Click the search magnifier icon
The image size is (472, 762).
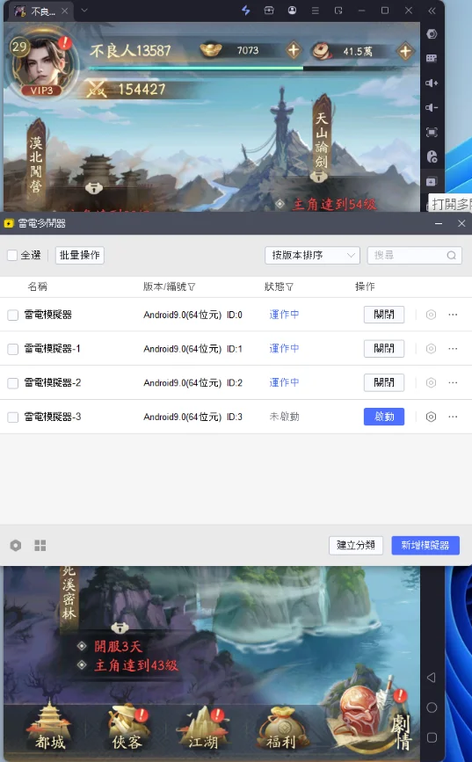coord(452,255)
